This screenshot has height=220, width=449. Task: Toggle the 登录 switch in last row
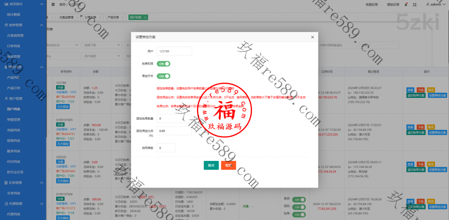(299, 199)
